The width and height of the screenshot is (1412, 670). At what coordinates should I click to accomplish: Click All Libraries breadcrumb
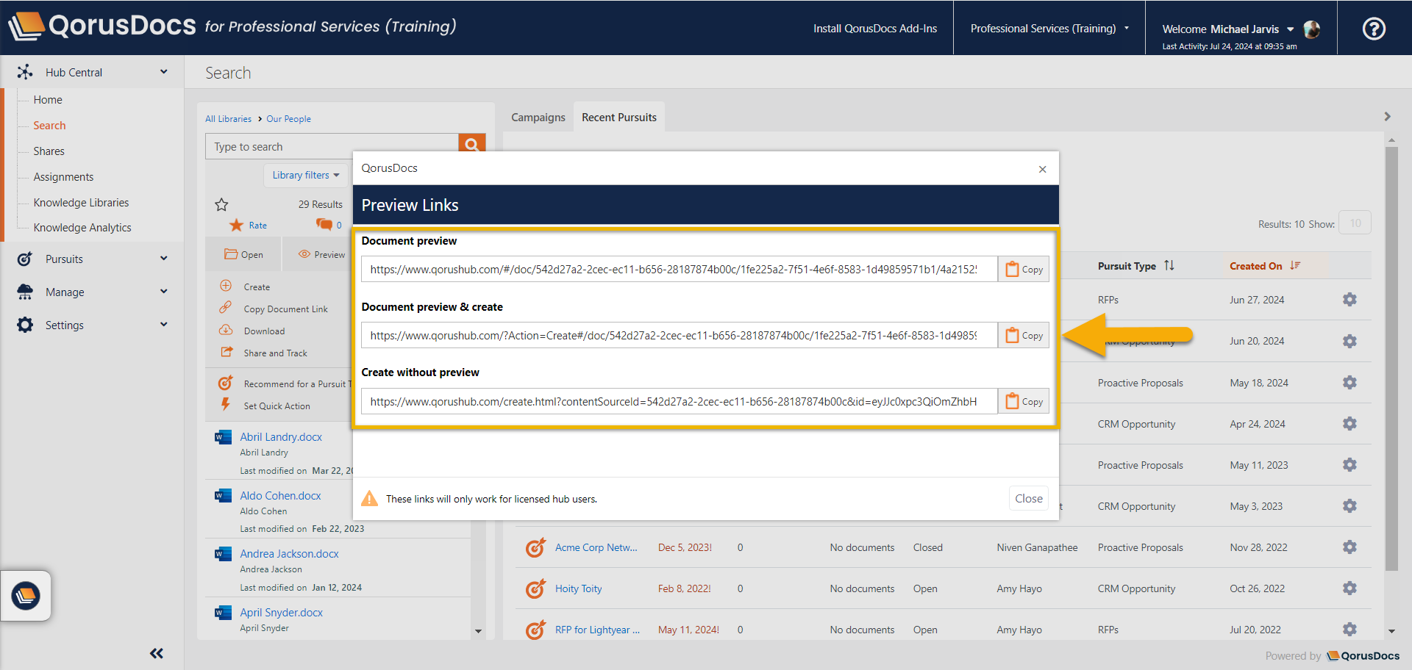pos(228,118)
